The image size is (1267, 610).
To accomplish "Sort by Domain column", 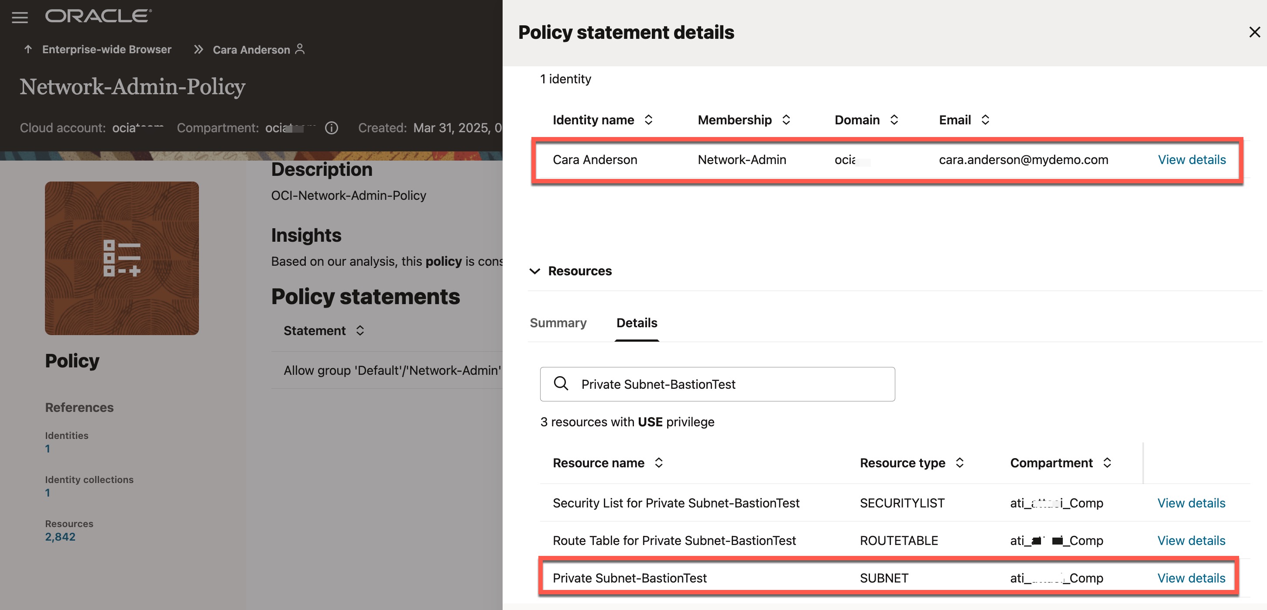I will point(894,120).
